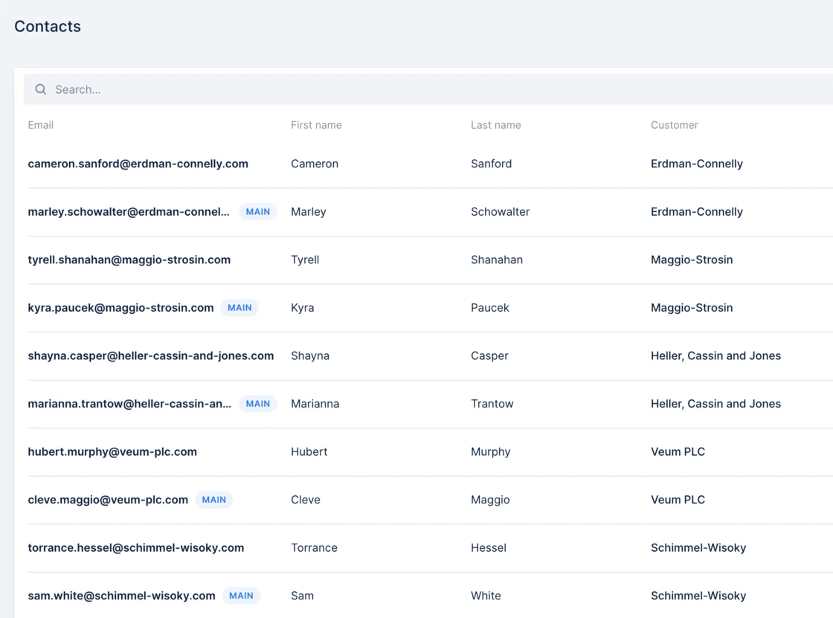Select first name cell 'Sam'
The height and width of the screenshot is (618, 833).
coord(302,596)
